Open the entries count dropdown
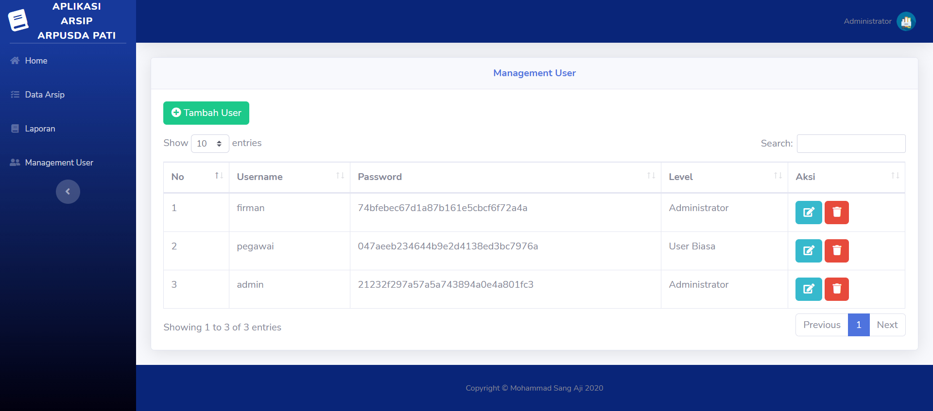Image resolution: width=933 pixels, height=411 pixels. 209,144
